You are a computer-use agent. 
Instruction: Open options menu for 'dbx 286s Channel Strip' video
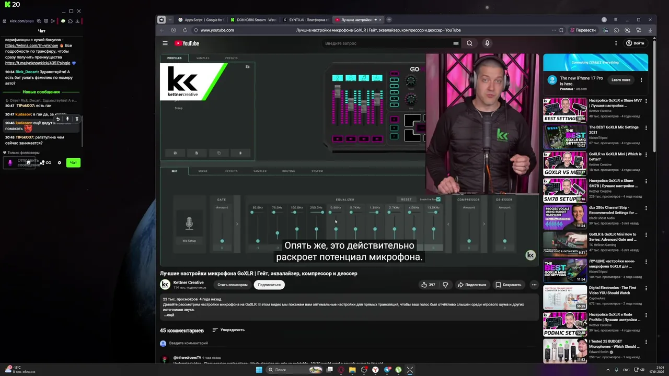(646, 208)
